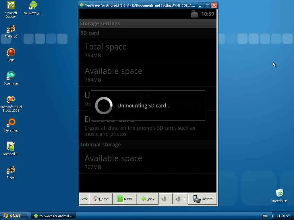294x220 pixels.
Task: Raise volume with speaker plus button
Action: [x=180, y=199]
